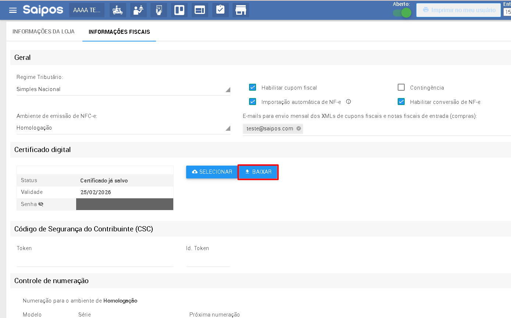The height and width of the screenshot is (318, 511).
Task: Show certificate password with Senha eye icon
Action: 41,204
